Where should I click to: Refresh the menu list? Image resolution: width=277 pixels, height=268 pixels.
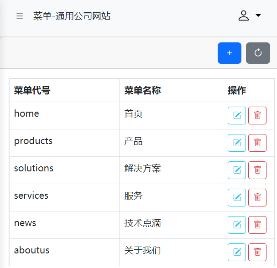[258, 53]
